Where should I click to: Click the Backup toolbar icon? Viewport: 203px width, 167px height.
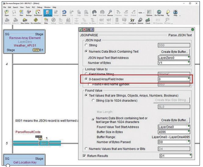coord(29,13)
